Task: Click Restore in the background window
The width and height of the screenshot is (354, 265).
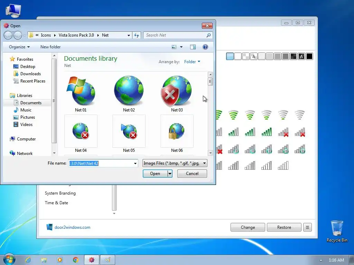Action: pyautogui.click(x=284, y=227)
